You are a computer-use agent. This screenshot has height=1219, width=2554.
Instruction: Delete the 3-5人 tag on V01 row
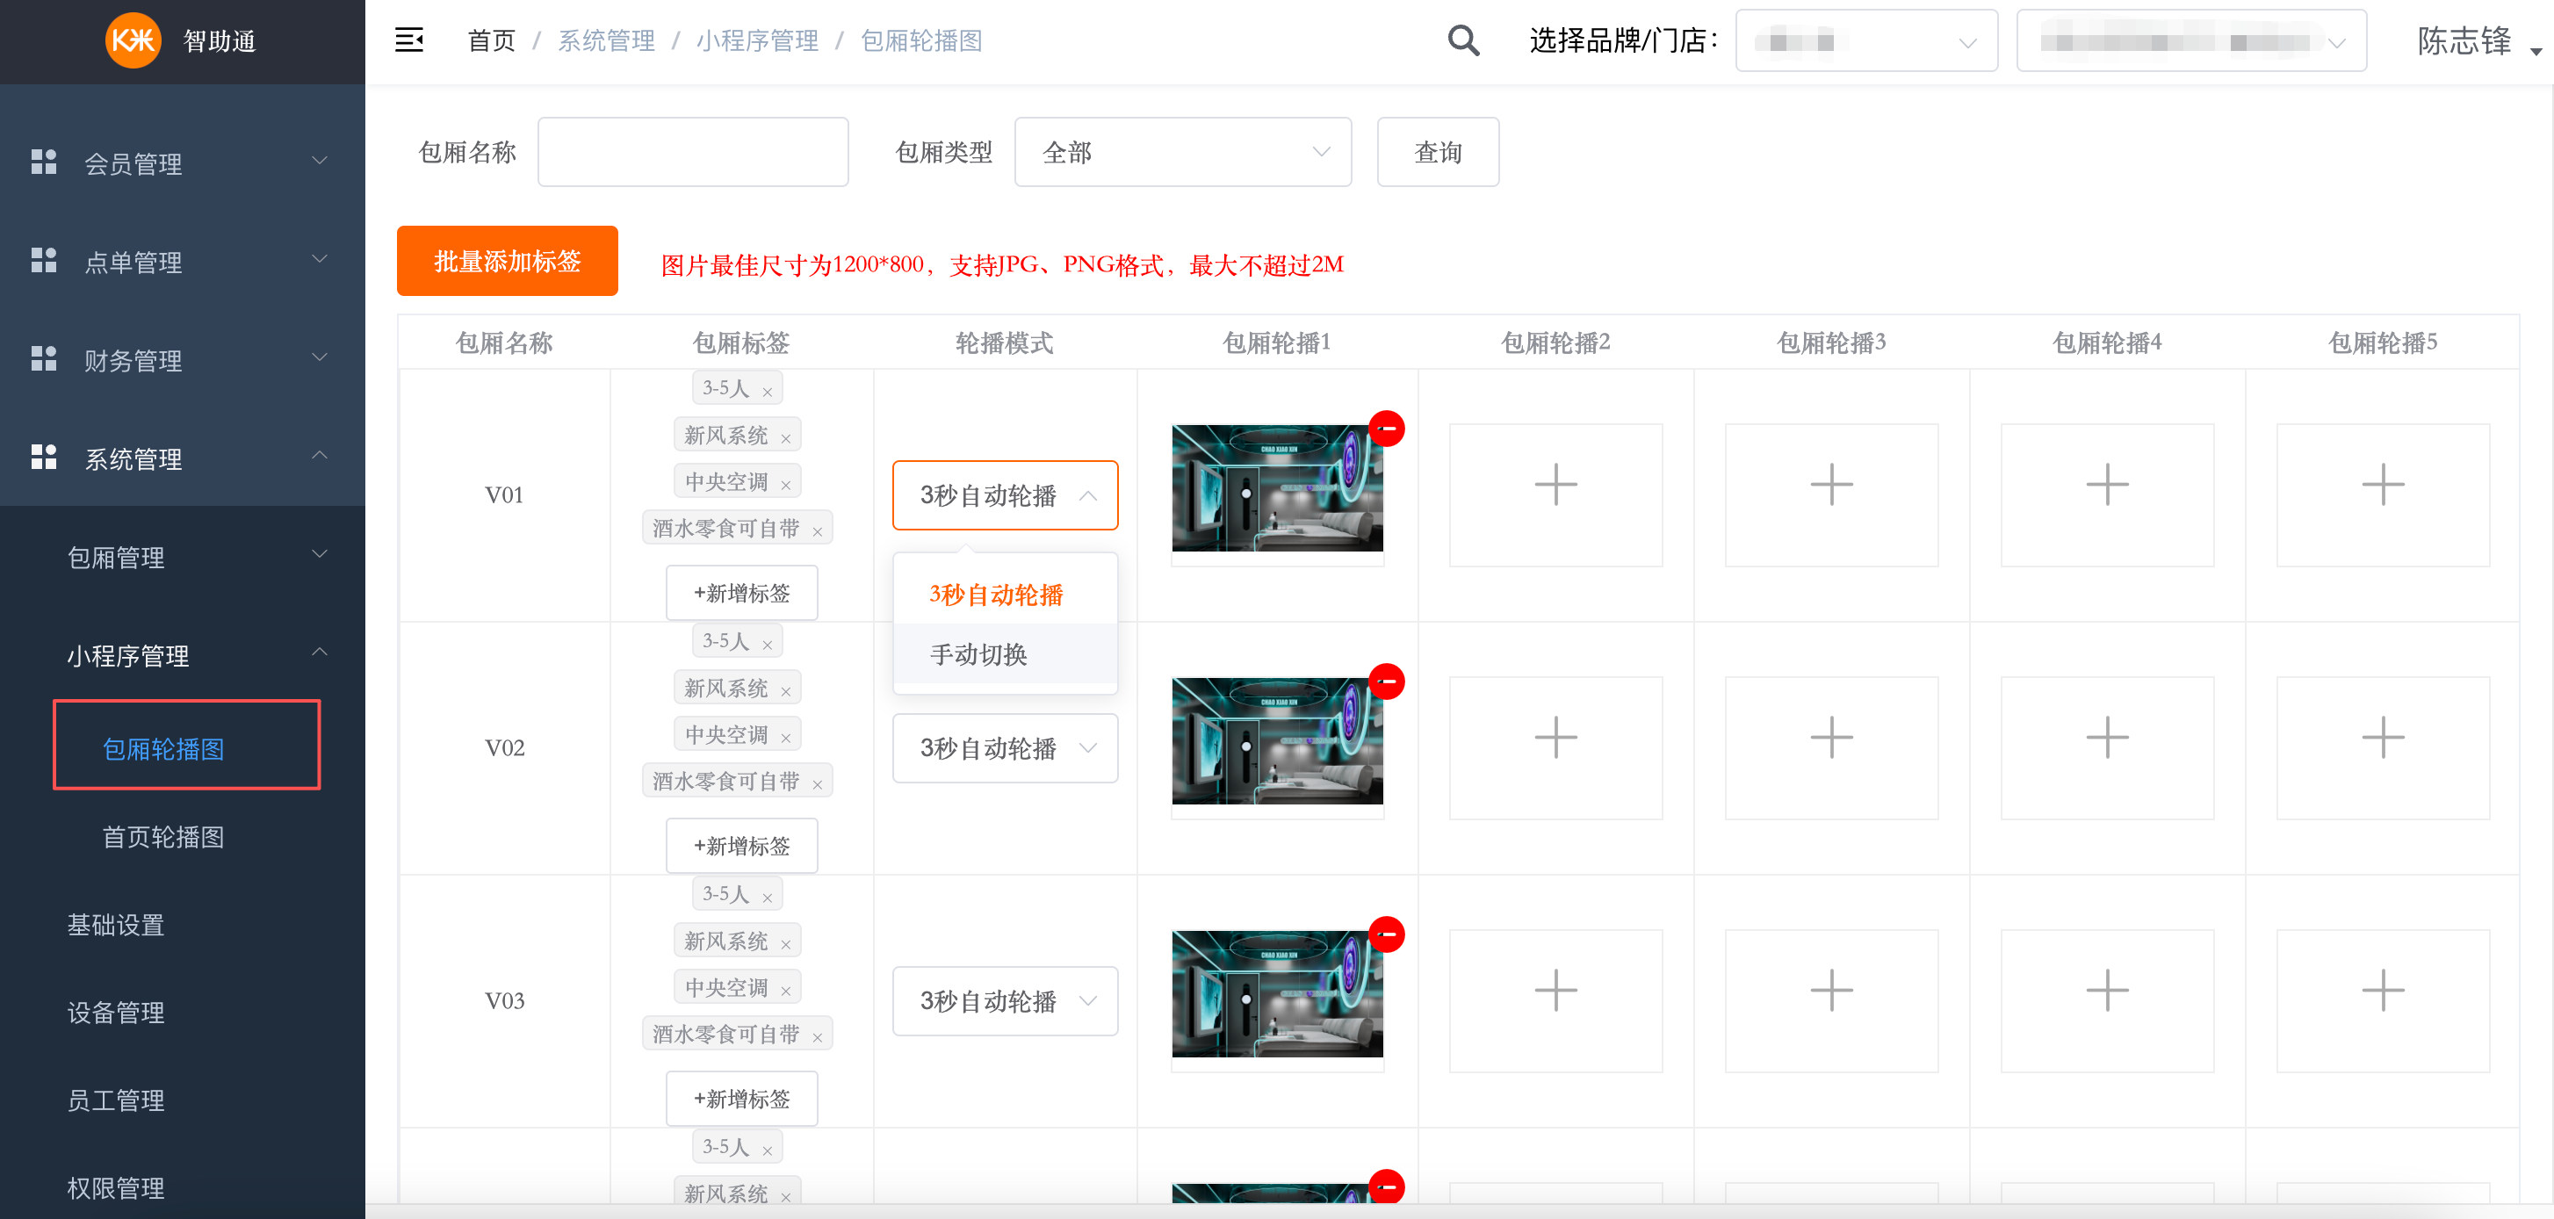[767, 393]
